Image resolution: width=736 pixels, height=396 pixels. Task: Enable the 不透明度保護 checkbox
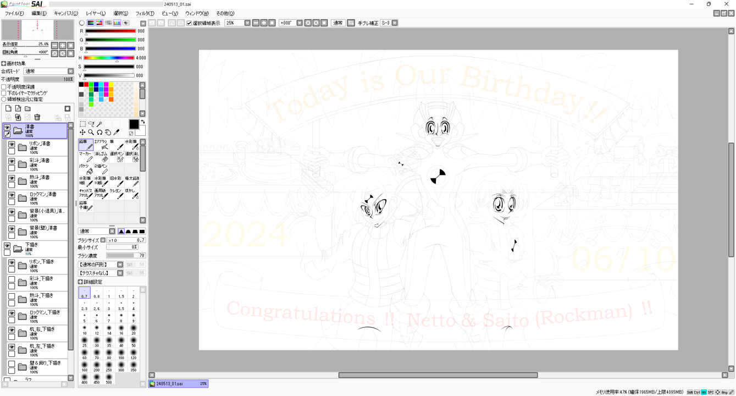click(x=4, y=87)
